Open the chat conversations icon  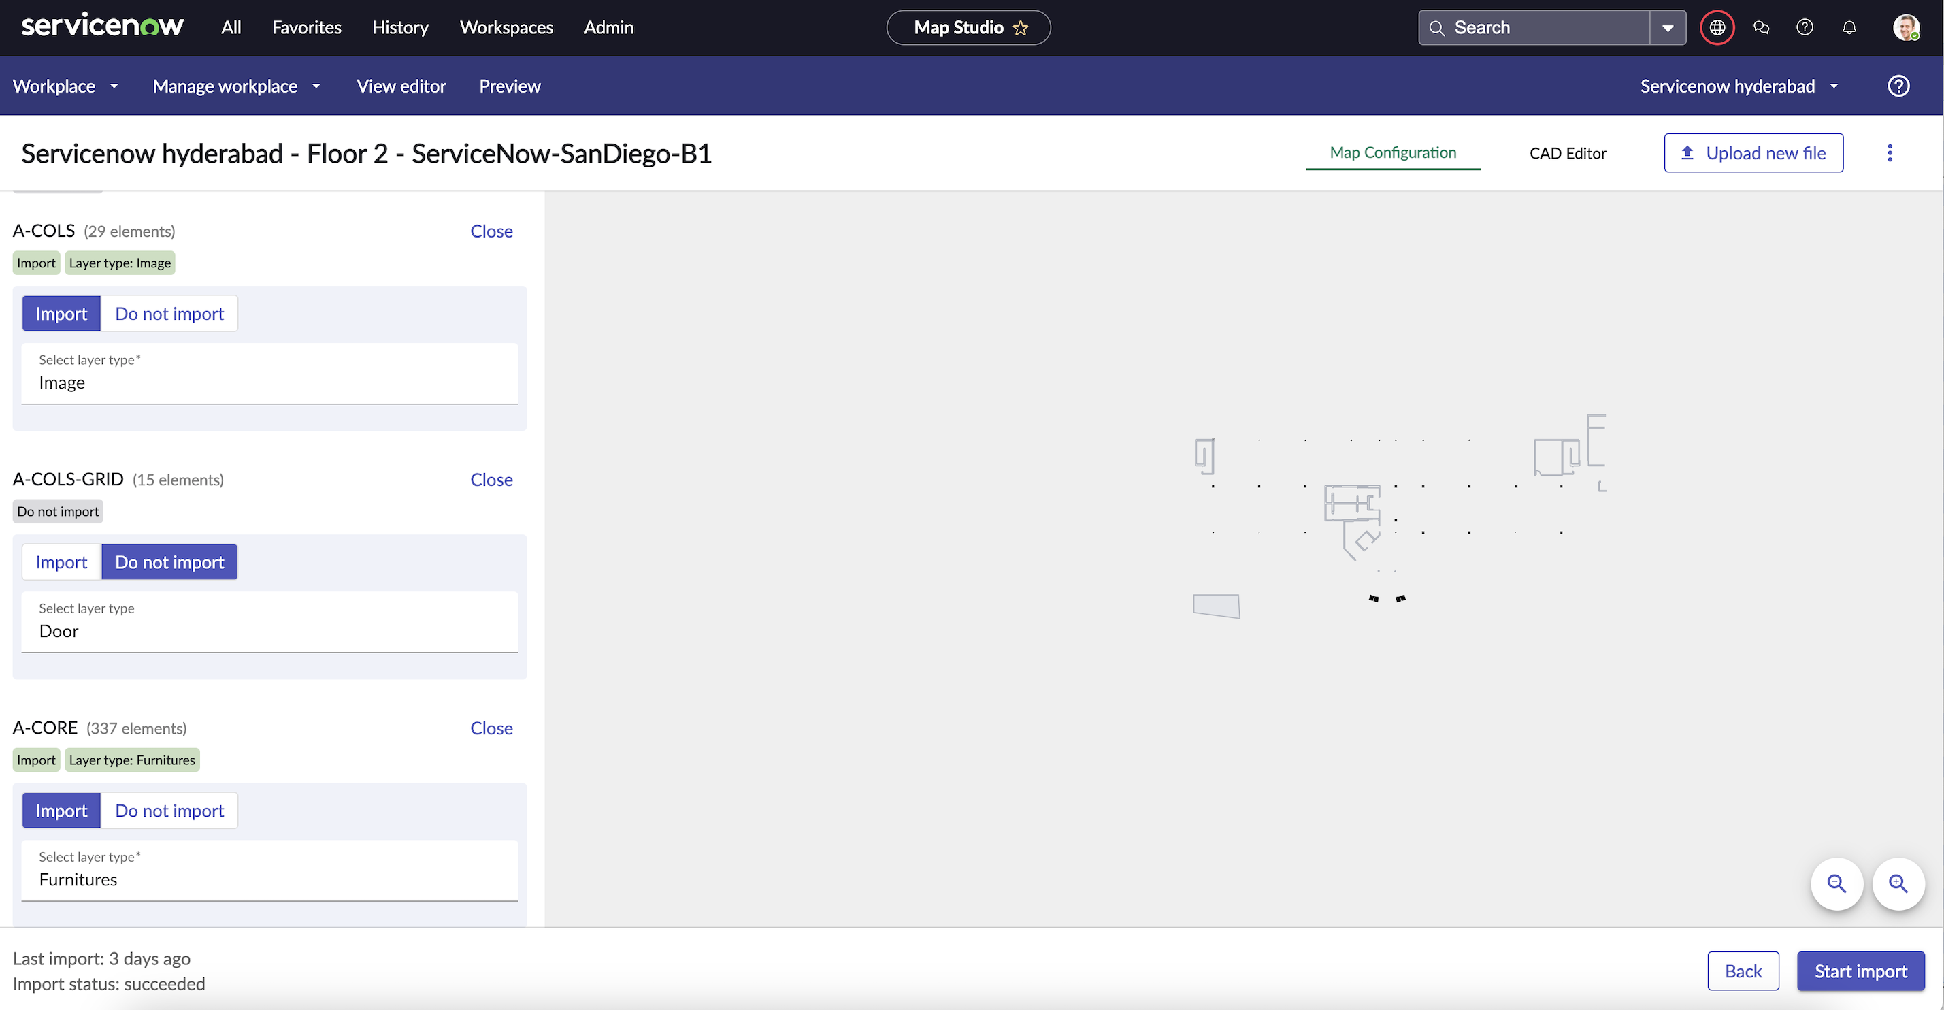coord(1760,28)
